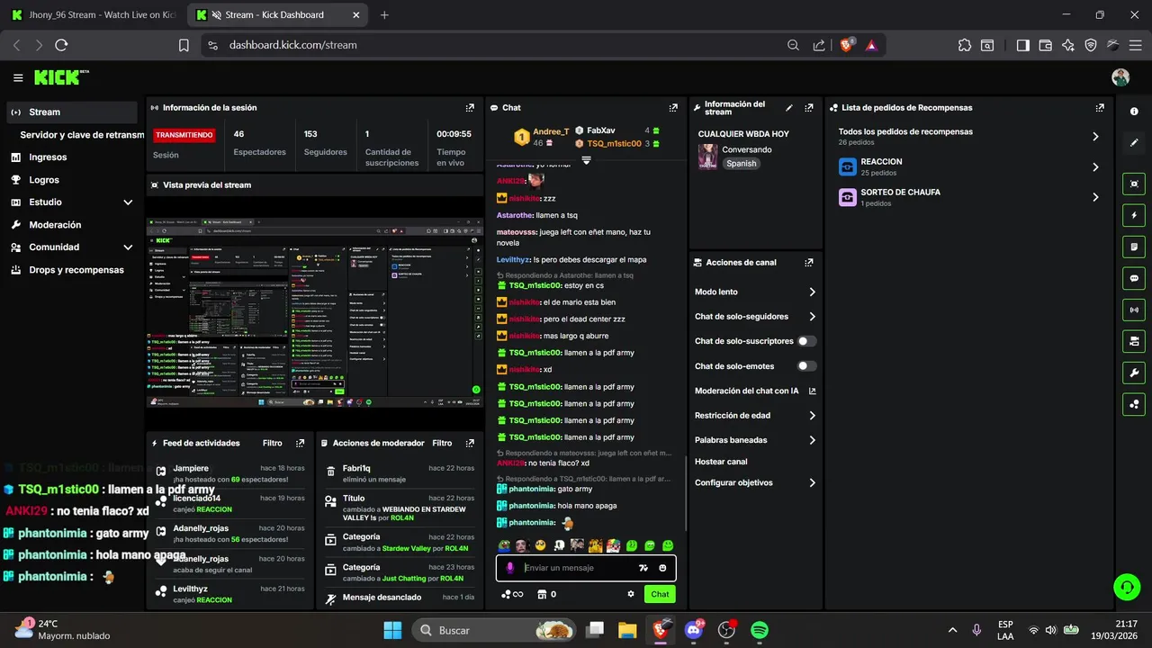The height and width of the screenshot is (648, 1152).
Task: Open Filtro in Feed de actividades
Action: 272,443
